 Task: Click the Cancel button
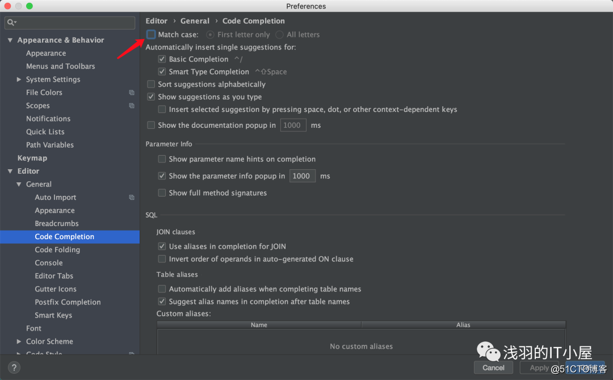(x=493, y=368)
